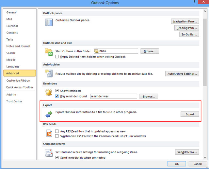Click the vertical scrollbar thumb

click(205, 52)
